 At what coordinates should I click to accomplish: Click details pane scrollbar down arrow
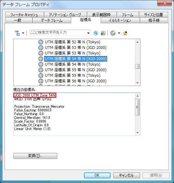click(x=137, y=133)
